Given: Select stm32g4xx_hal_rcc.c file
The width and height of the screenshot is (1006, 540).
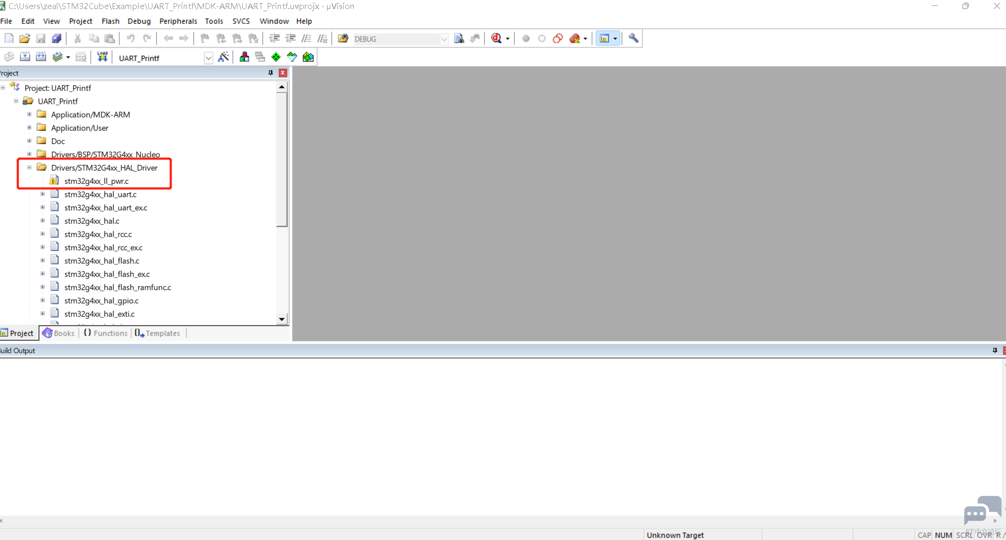Looking at the screenshot, I should (x=98, y=234).
